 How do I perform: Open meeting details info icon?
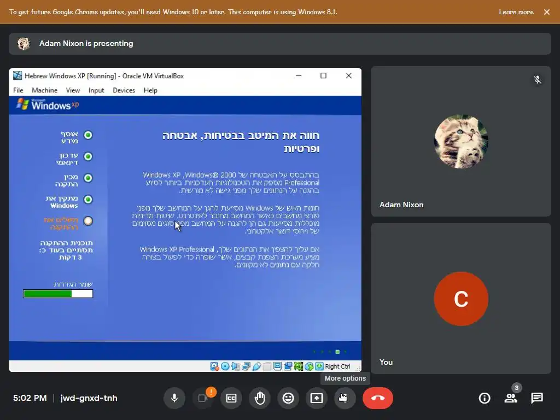click(x=485, y=398)
